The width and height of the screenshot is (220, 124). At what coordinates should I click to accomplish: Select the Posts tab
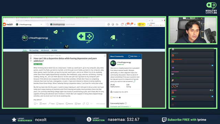(x=25, y=50)
